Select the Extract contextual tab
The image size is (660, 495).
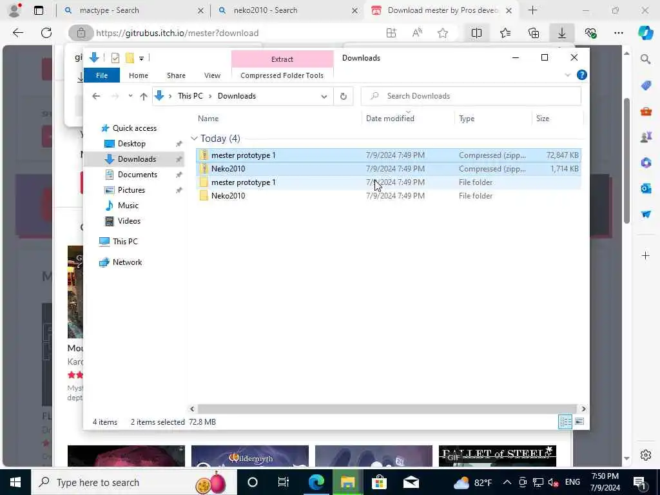click(282, 59)
